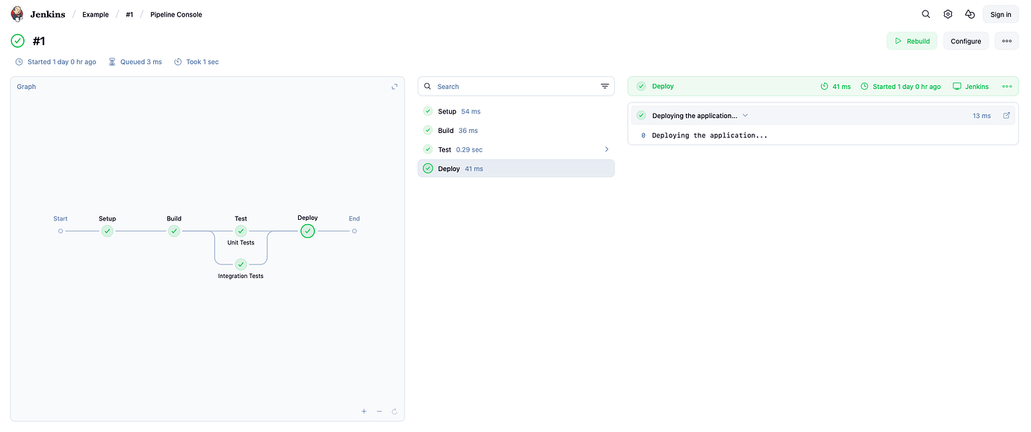Zoom in using the plus control in Graph panel
This screenshot has width=1031, height=432.
[364, 411]
